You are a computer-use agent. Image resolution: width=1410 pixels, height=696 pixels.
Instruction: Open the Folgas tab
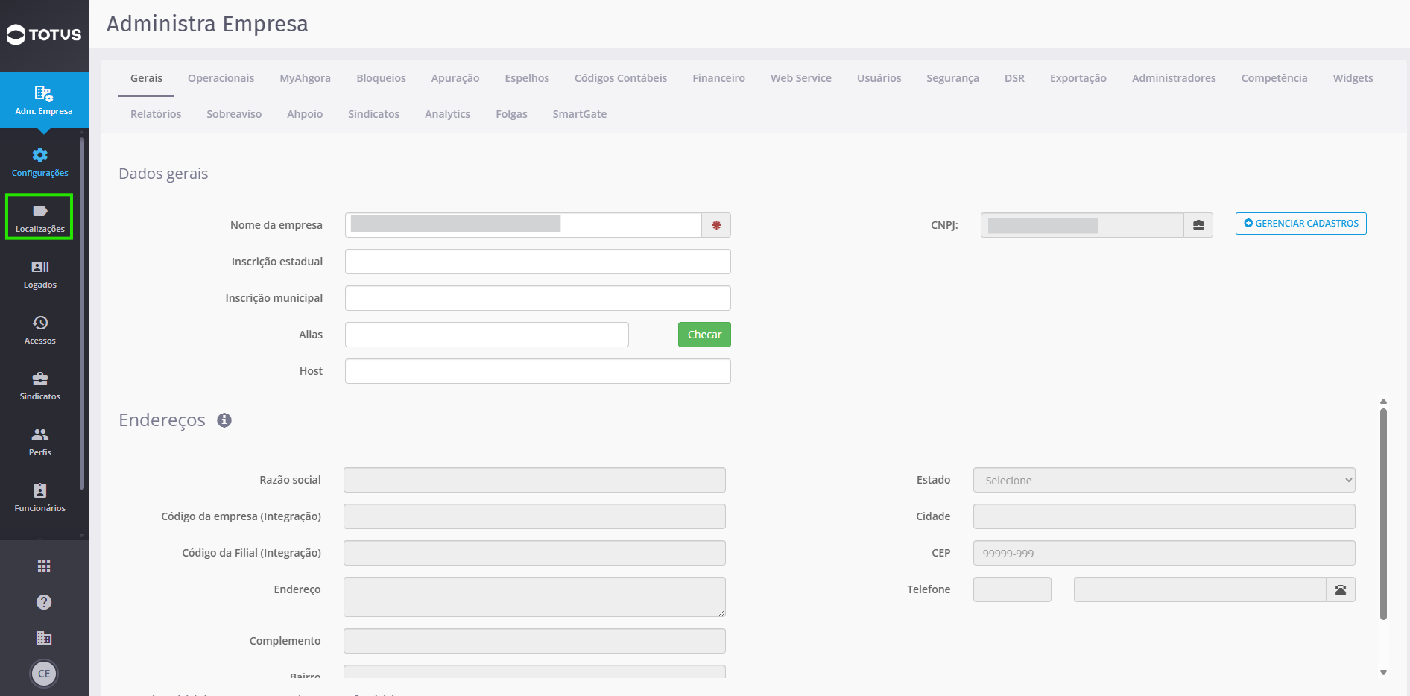tap(511, 114)
